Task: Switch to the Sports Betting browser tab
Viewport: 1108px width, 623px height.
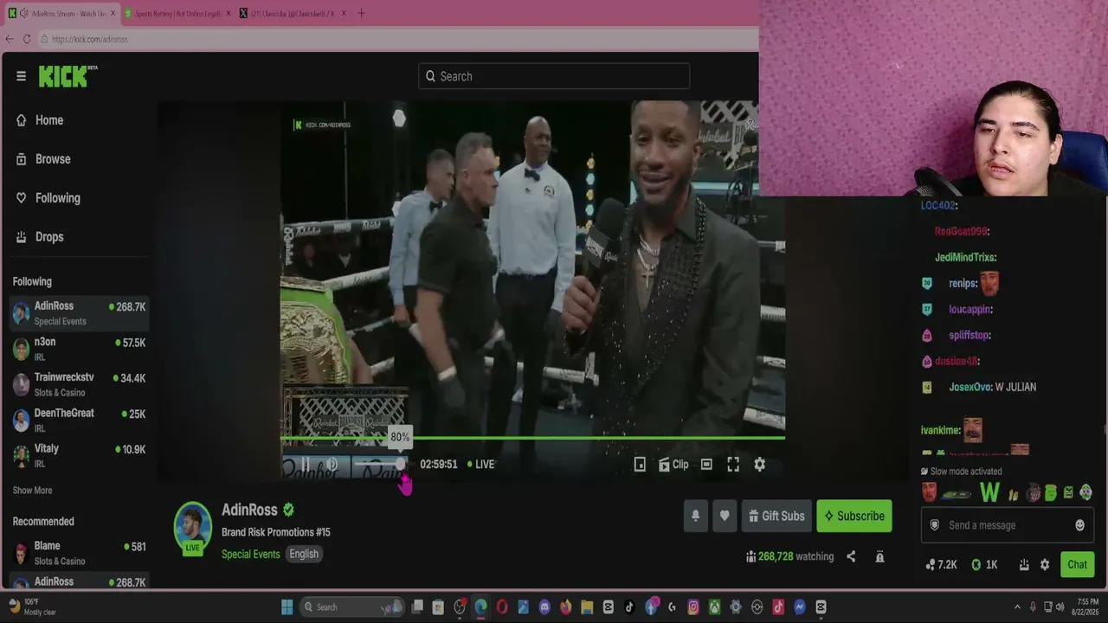Action: pos(177,13)
